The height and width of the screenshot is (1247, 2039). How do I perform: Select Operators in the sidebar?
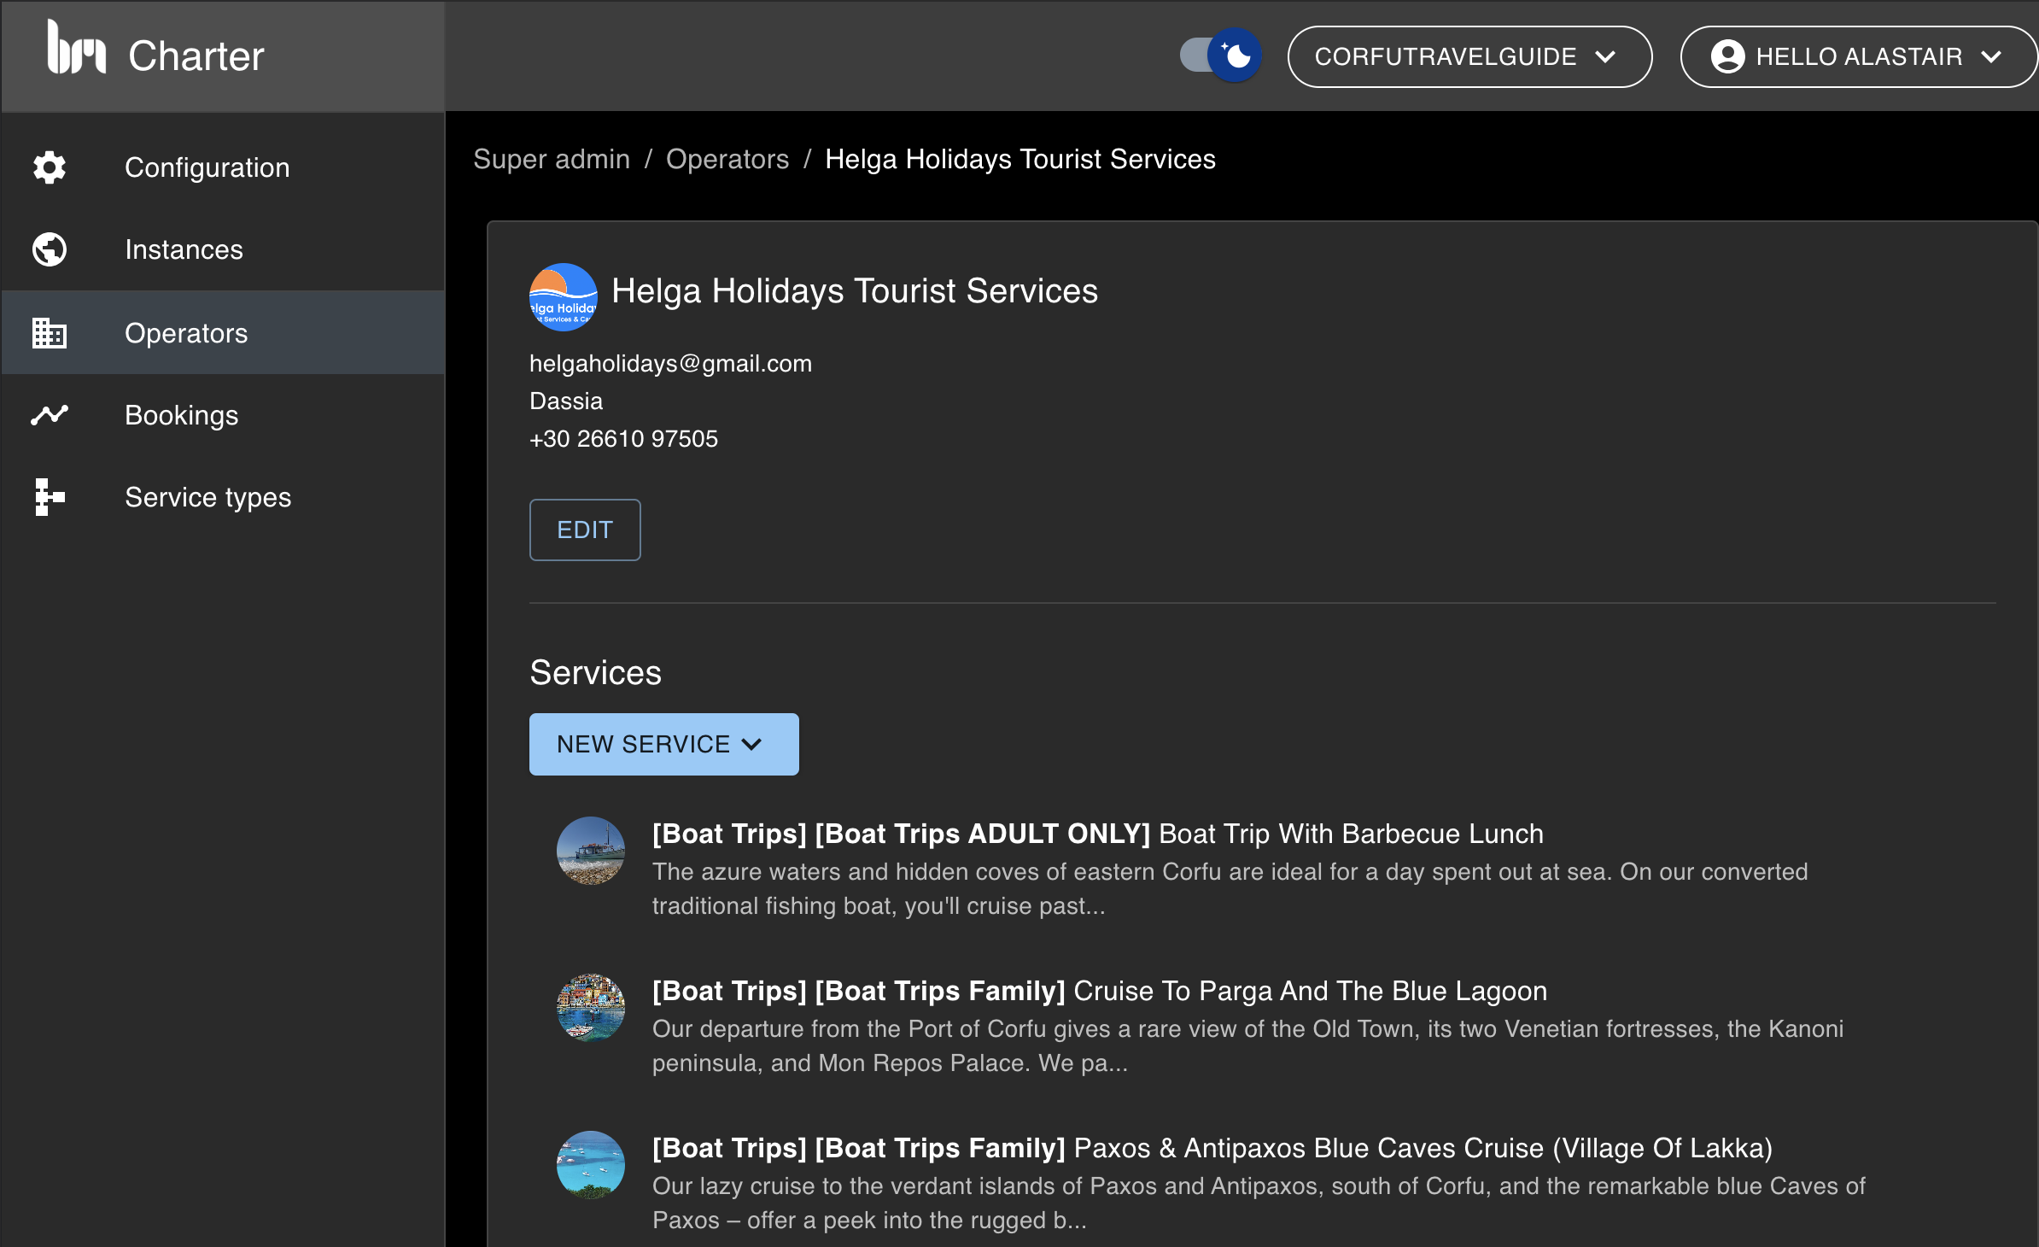point(223,332)
